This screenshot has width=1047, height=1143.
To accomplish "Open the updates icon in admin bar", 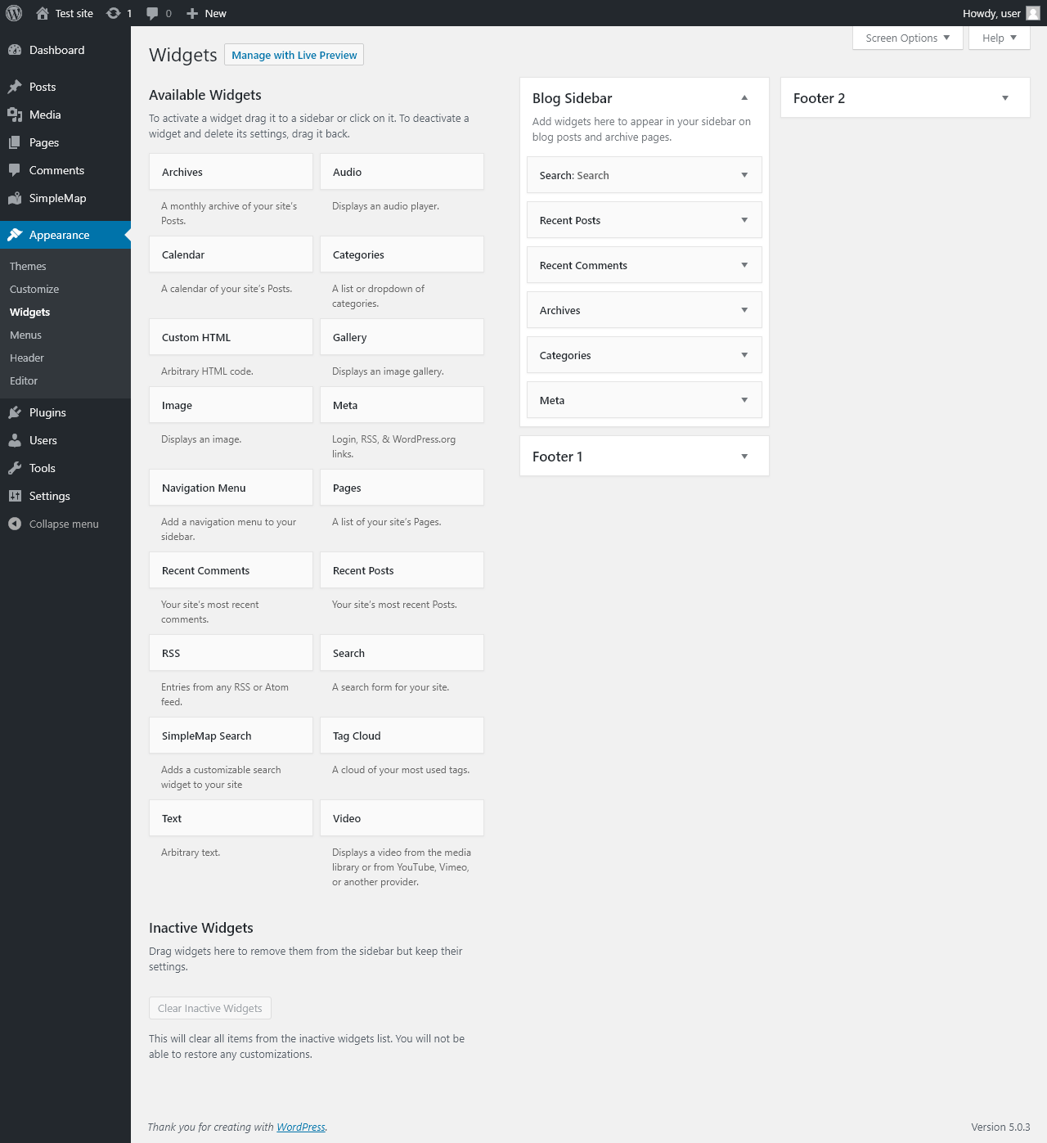I will 114,13.
